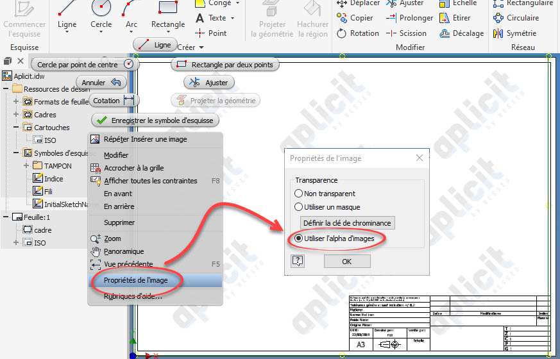Click the Point tool in ribbon
The image size is (560, 359).
point(211,33)
